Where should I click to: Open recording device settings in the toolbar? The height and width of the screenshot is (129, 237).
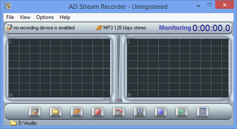[35, 112]
